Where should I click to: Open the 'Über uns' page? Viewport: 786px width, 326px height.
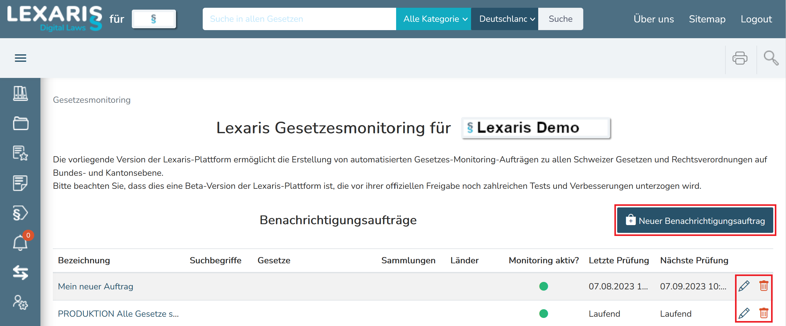(654, 19)
